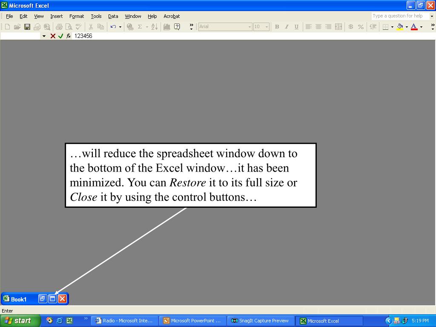Apply red Font Color swatch
This screenshot has width=436, height=327.
pyautogui.click(x=414, y=27)
